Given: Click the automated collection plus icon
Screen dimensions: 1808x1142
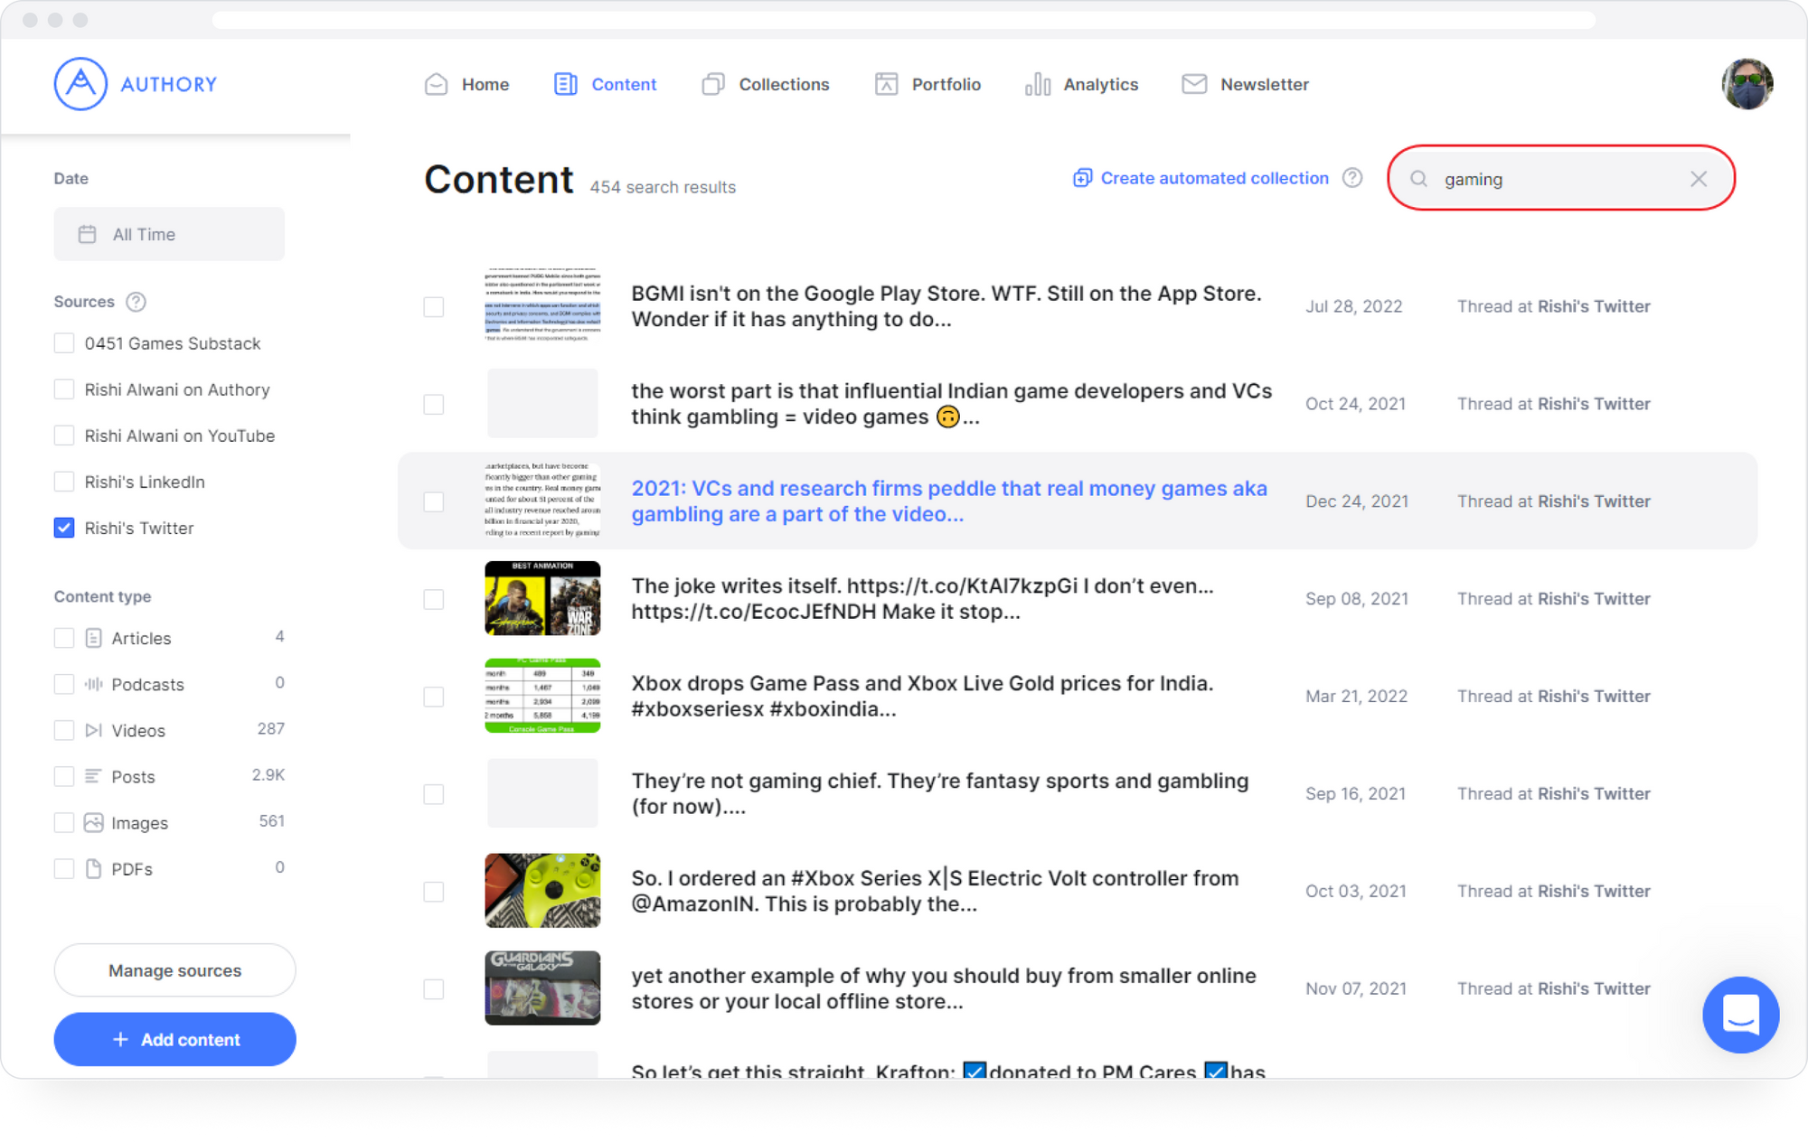Looking at the screenshot, I should pyautogui.click(x=1082, y=178).
